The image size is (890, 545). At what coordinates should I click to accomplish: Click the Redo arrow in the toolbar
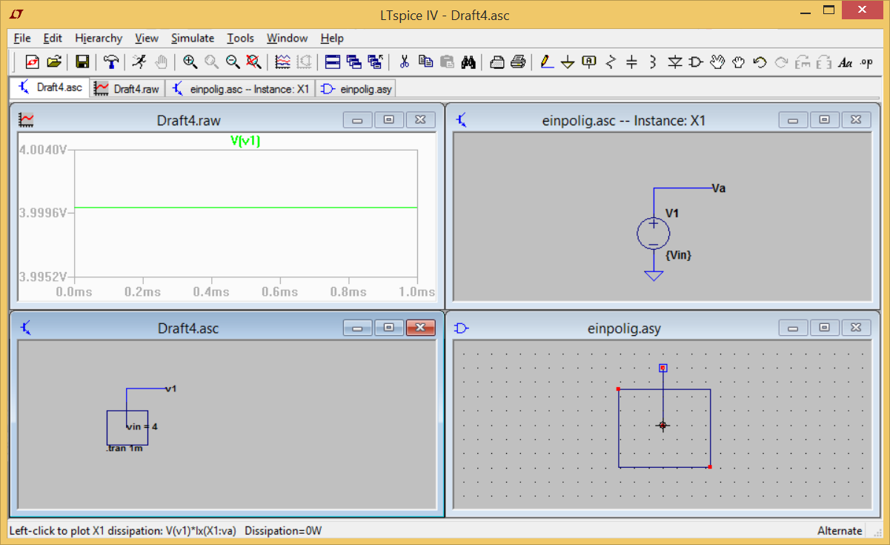click(781, 62)
